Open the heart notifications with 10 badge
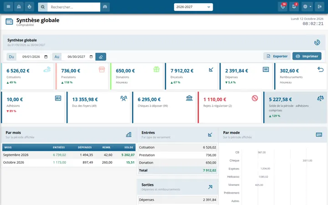The image size is (328, 205). pyautogui.click(x=283, y=7)
